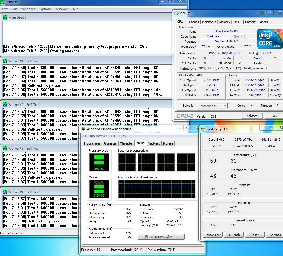283x256 pixels.
Task: Click the Ressursovervåking button
Action: click(x=161, y=237)
